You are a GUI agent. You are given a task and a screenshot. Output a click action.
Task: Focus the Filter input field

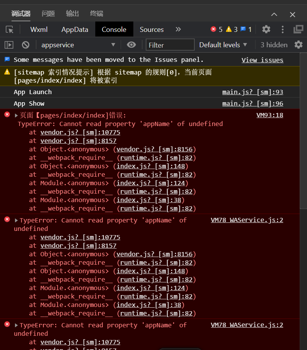170,45
